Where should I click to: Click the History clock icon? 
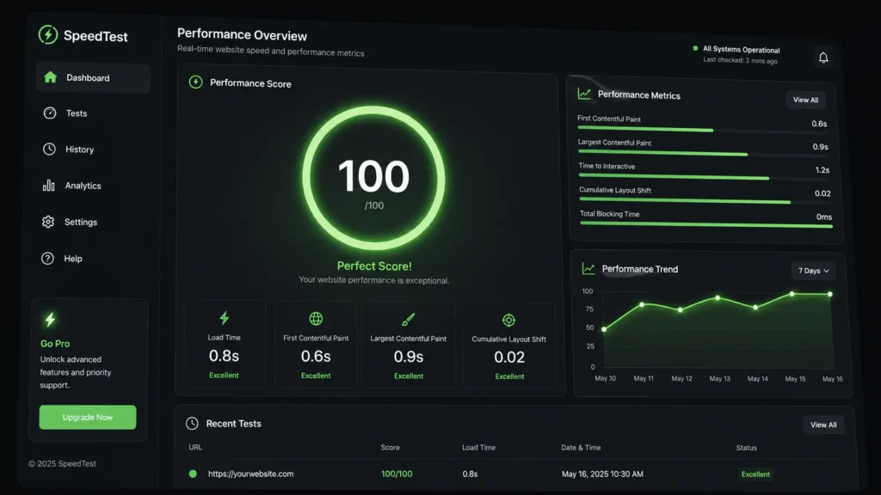(49, 149)
